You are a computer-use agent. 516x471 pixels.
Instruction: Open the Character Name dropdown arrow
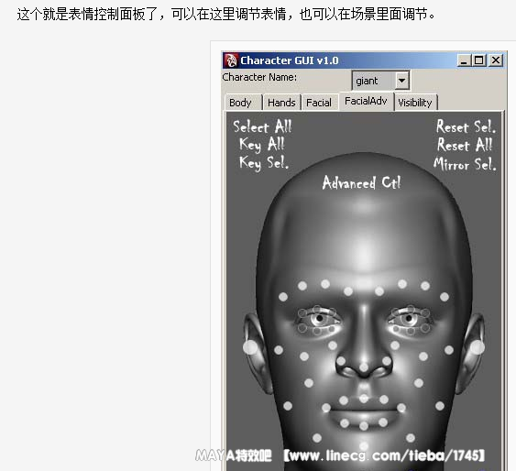(x=401, y=81)
